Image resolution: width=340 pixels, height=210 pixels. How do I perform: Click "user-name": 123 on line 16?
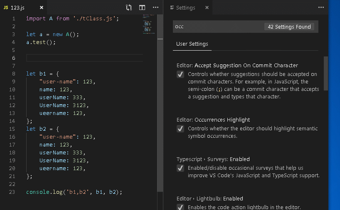[x=67, y=137]
